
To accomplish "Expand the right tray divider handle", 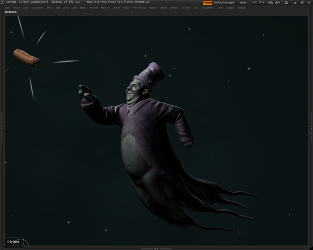I will coord(311,127).
